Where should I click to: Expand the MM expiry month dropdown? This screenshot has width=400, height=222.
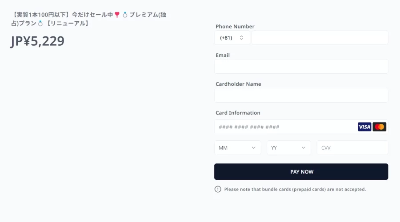(238, 148)
